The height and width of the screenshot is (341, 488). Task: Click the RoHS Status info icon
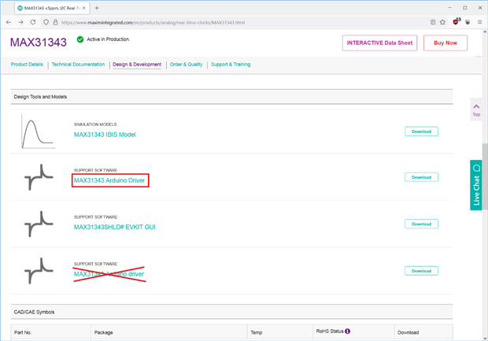click(x=348, y=331)
